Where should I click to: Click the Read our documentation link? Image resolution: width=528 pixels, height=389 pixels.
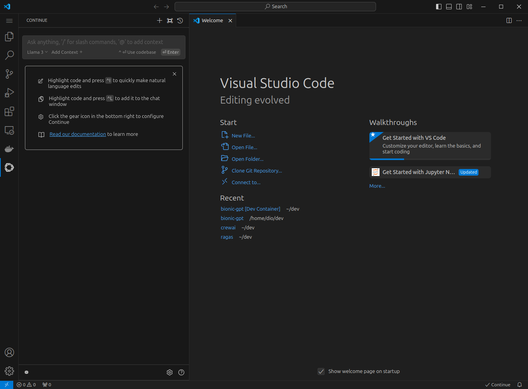point(78,134)
